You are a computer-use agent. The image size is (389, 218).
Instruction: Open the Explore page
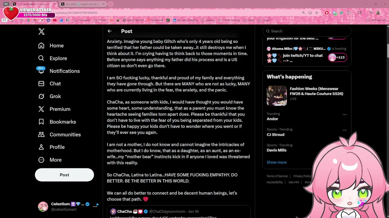[x=53, y=58]
